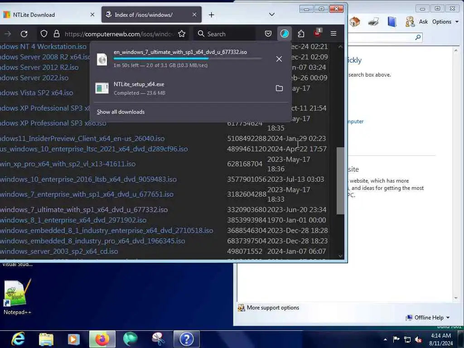
Task: Click the Help window browse book icon
Action: (392, 22)
